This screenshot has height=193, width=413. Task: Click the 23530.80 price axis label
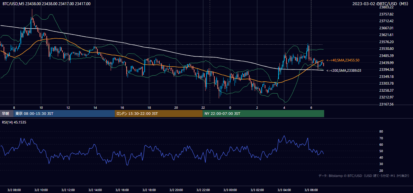[386, 49]
